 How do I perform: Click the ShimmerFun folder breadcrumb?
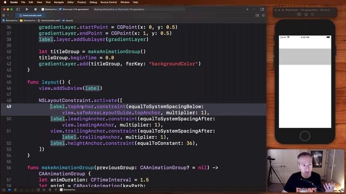(28, 20)
